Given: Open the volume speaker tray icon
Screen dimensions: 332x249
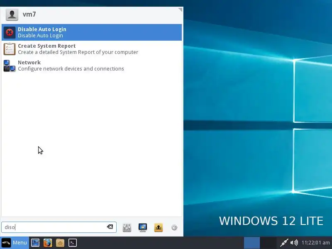Looking at the screenshot, I should click(294, 243).
